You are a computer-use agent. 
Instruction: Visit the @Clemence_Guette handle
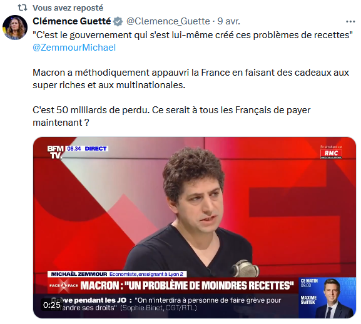tap(168, 21)
